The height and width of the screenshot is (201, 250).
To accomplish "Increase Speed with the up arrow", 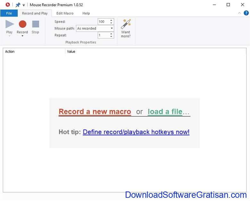I will point(111,20).
